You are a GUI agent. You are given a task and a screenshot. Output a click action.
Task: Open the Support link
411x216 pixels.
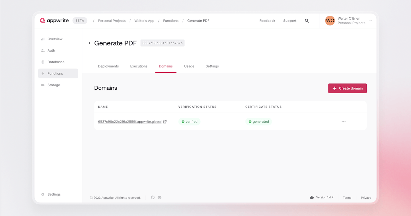[290, 21]
